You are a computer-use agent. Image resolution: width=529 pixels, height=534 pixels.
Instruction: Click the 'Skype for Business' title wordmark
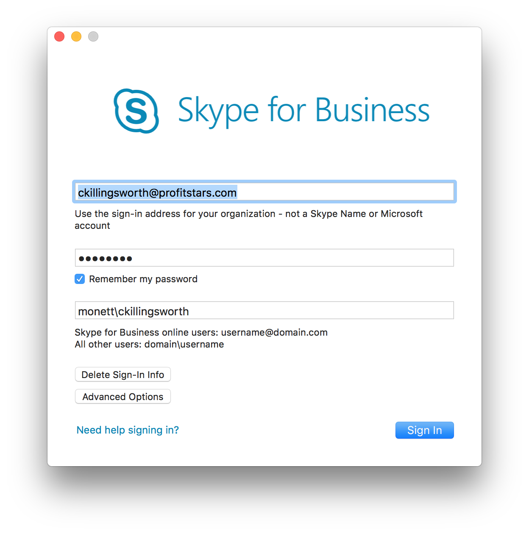tap(303, 110)
